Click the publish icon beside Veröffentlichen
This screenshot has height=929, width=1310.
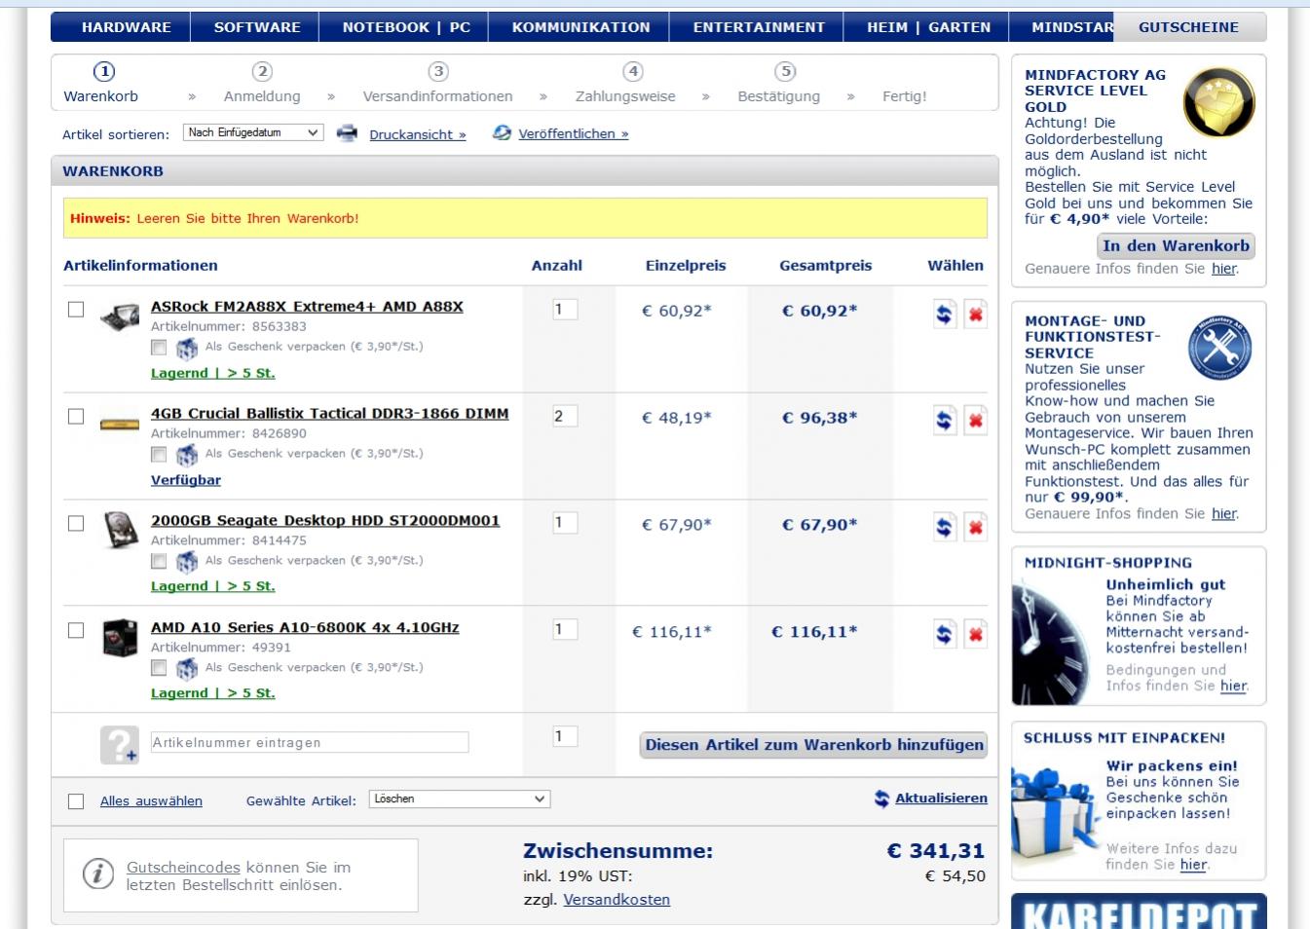(x=502, y=132)
